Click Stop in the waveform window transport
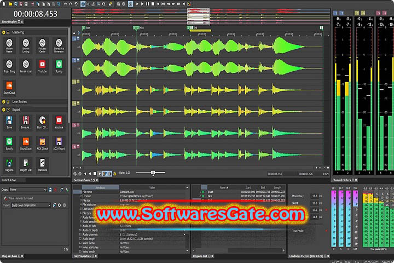 [95, 173]
